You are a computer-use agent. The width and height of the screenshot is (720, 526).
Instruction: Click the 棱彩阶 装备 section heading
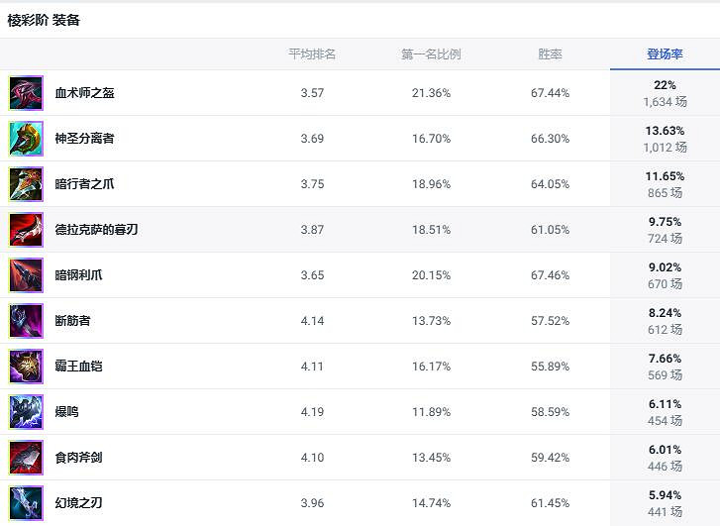pyautogui.click(x=44, y=20)
